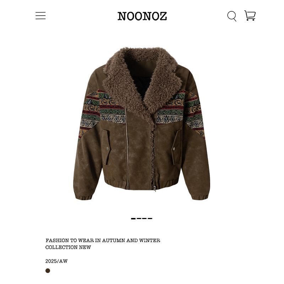The width and height of the screenshot is (284, 284).
Task: Open the brown jacket product image
Action: 142,124
